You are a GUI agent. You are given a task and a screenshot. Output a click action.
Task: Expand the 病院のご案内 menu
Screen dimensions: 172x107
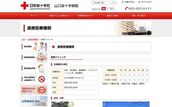point(112,16)
